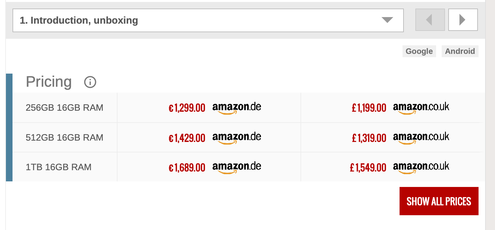Open the Android tag
495x230 pixels.
460,51
